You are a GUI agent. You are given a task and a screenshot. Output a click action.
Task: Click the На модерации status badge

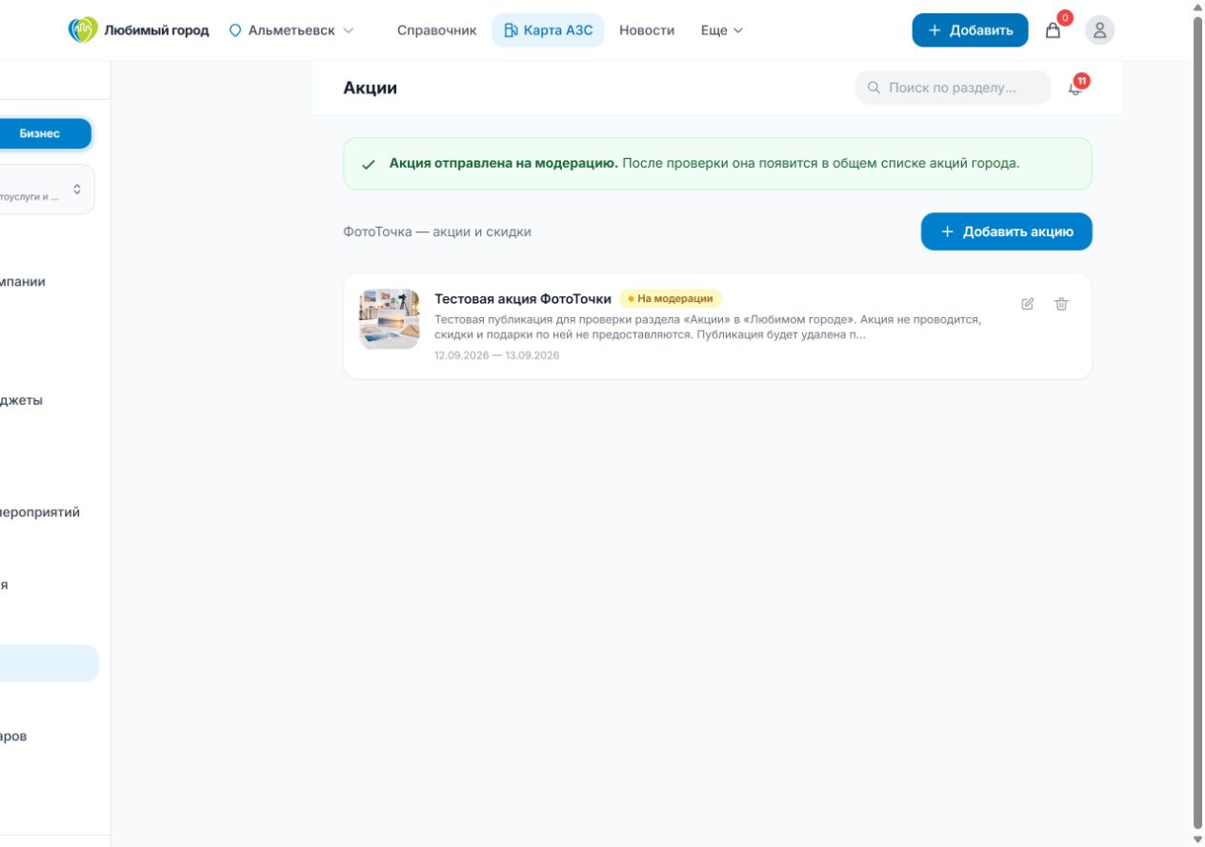(671, 299)
